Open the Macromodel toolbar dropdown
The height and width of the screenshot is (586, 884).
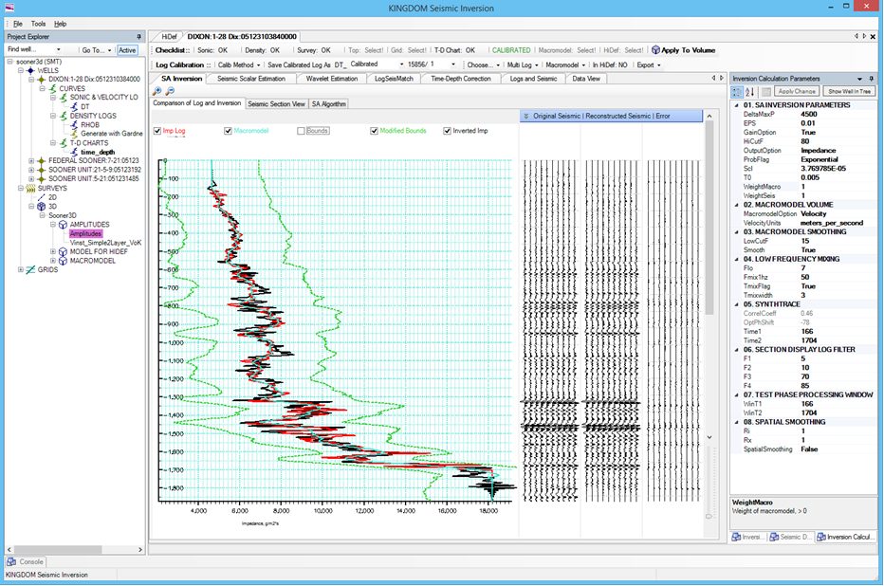[x=565, y=64]
